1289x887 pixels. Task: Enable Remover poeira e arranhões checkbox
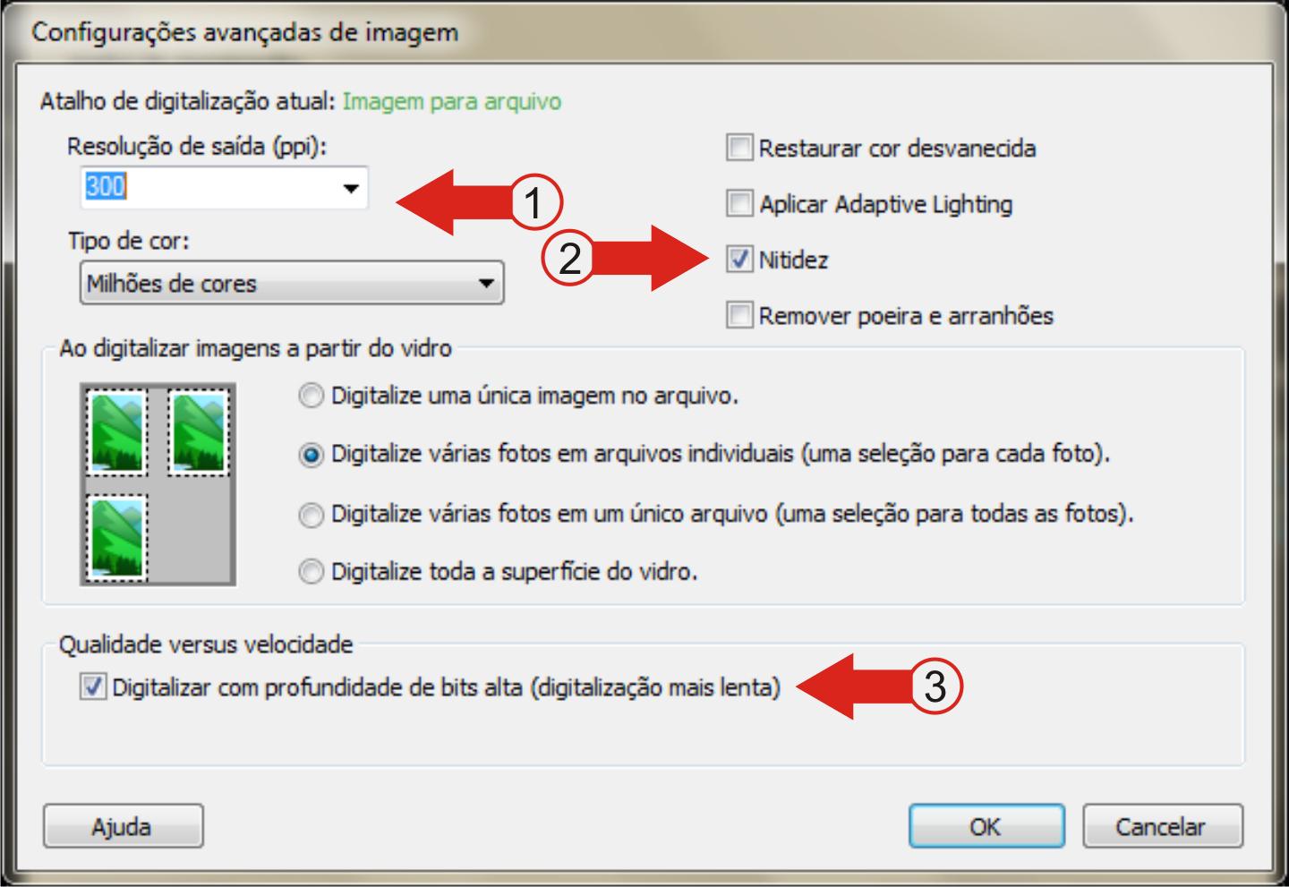point(739,315)
